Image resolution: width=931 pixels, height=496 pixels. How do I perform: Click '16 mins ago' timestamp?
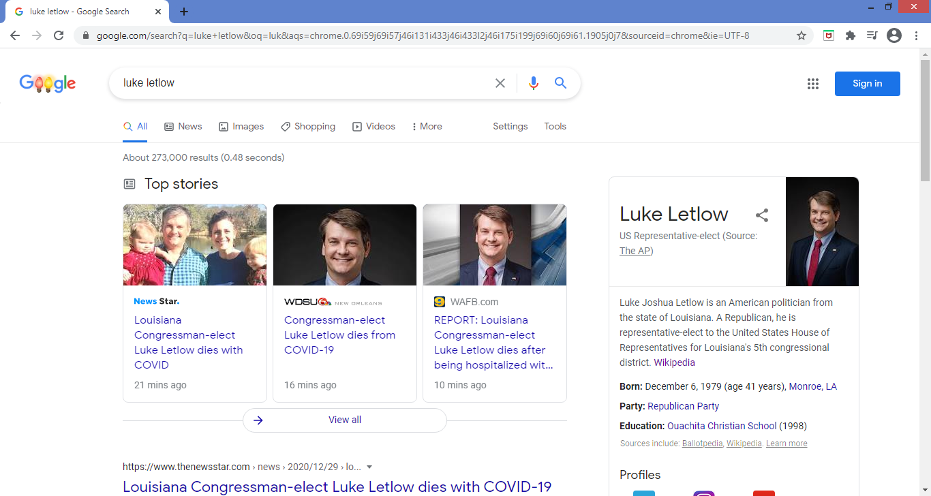coord(310,385)
